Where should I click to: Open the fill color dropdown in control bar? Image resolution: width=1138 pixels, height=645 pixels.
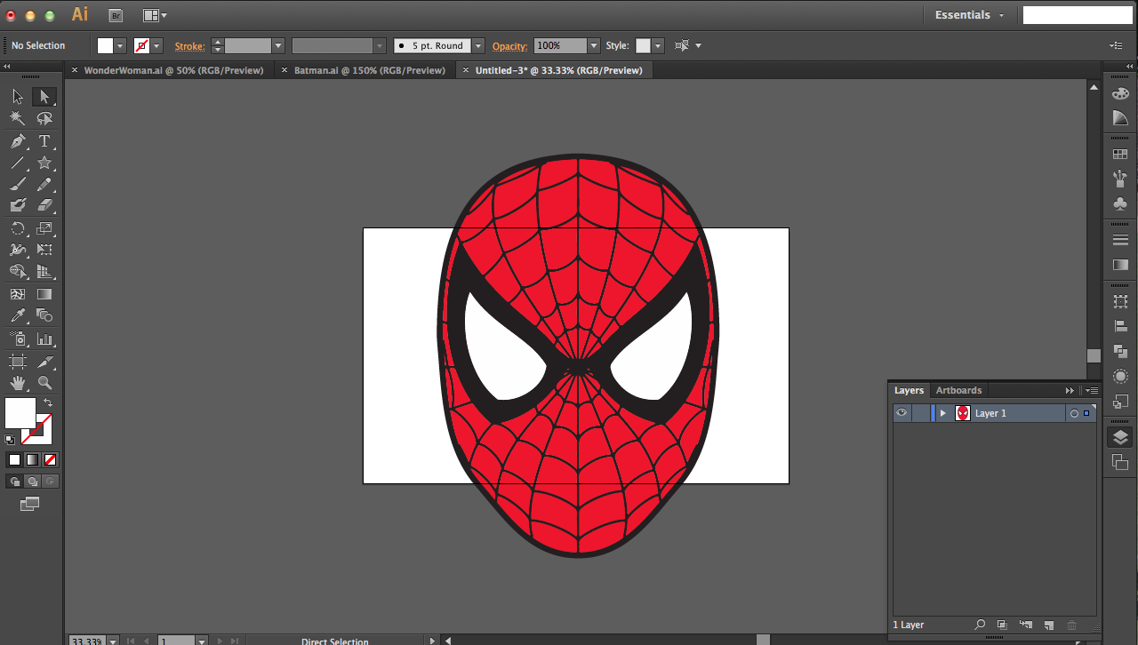point(121,45)
